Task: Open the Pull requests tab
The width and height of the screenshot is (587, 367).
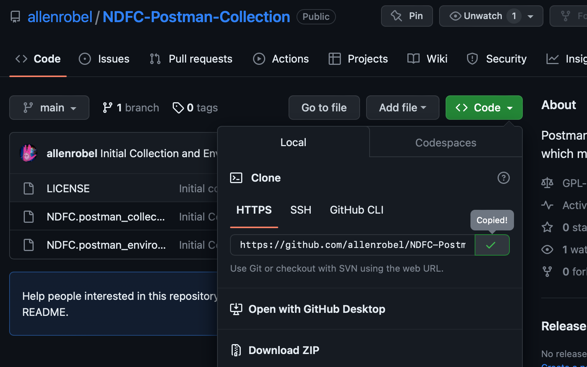Action: (191, 59)
